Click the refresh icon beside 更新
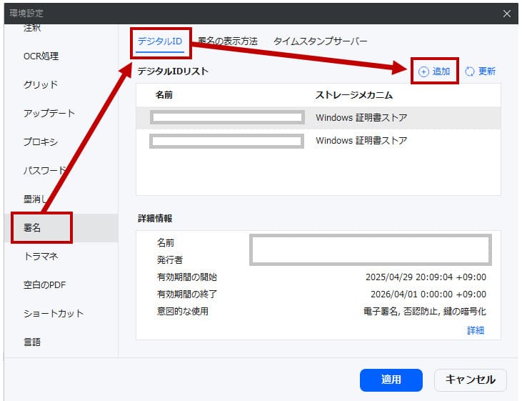 click(x=469, y=71)
